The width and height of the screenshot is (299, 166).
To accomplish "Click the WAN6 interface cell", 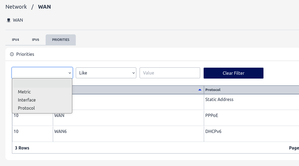I will (128, 134).
